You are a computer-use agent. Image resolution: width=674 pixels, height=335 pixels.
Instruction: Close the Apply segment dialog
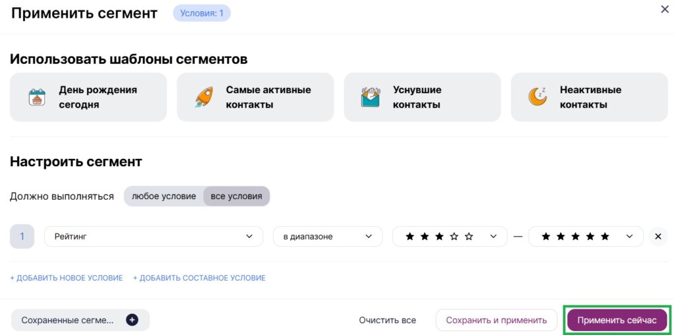(664, 9)
